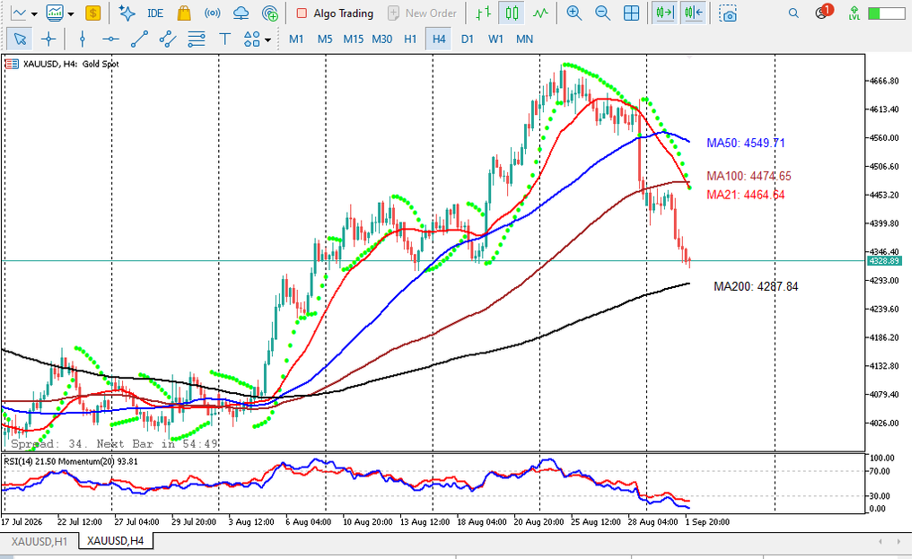919x559 pixels.
Task: Select the Fibonacci retracement tool
Action: 197,39
